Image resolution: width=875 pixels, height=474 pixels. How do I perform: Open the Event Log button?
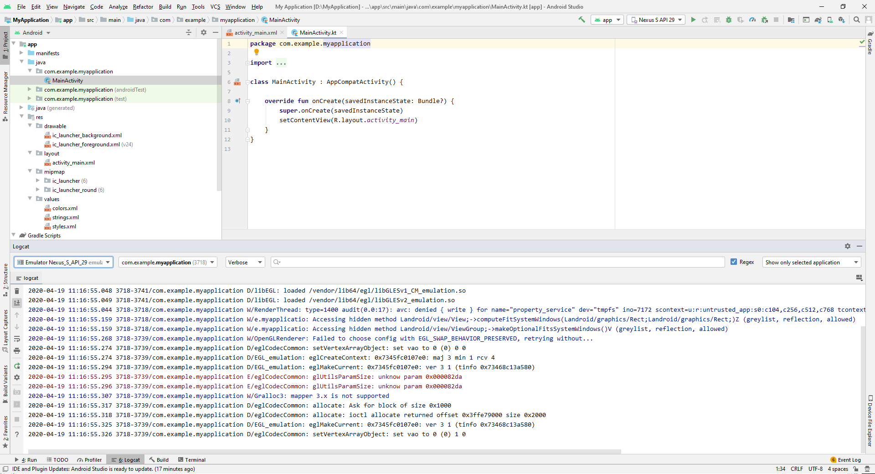[x=846, y=460]
